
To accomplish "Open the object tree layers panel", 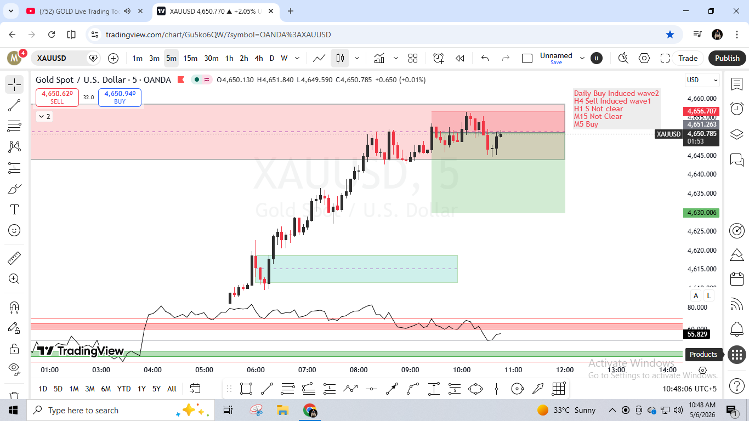I will click(736, 134).
